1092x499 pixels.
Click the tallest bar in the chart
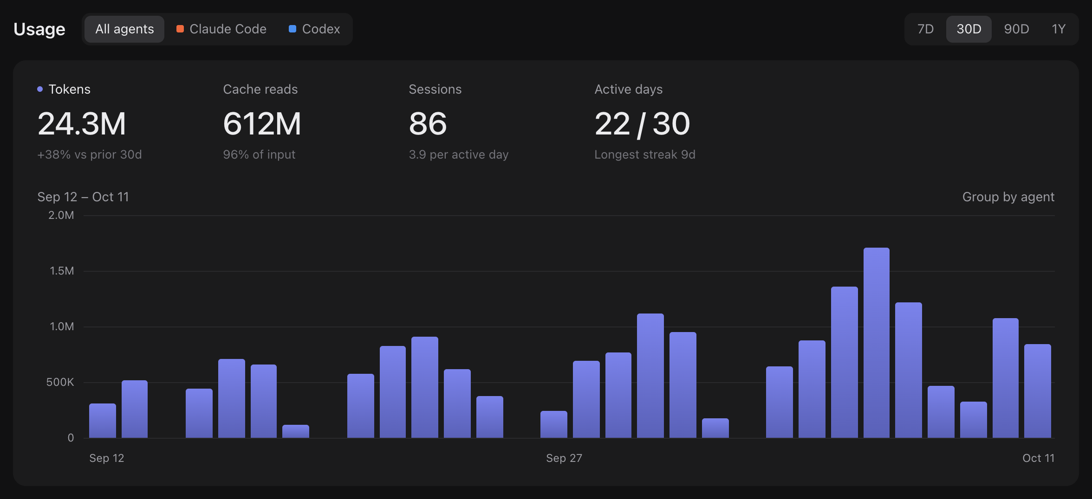pyautogui.click(x=877, y=343)
